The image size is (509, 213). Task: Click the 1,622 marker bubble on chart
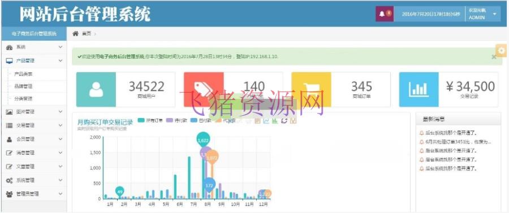click(203, 140)
